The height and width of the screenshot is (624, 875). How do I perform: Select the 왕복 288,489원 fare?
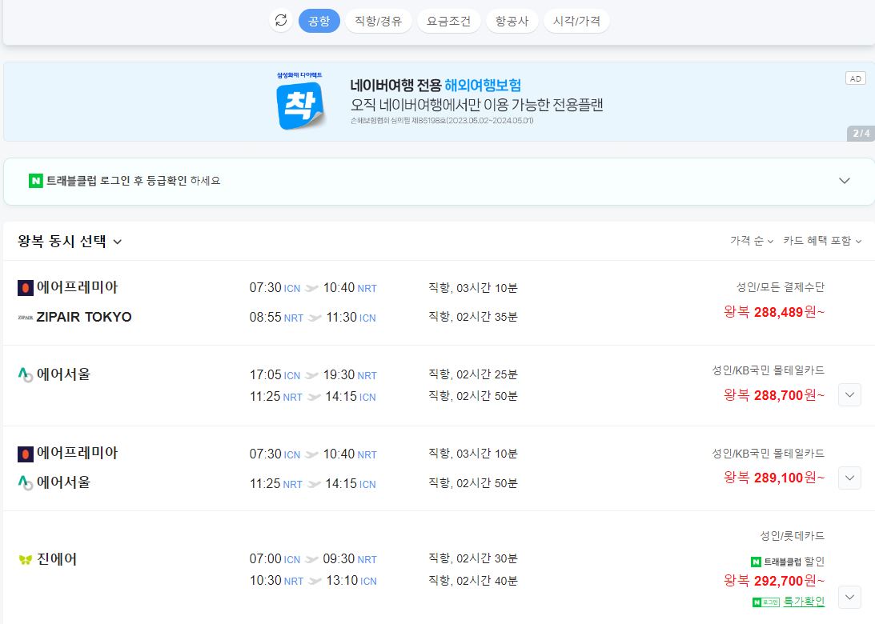coord(773,312)
